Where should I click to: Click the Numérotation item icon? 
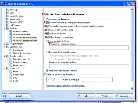click(11, 75)
